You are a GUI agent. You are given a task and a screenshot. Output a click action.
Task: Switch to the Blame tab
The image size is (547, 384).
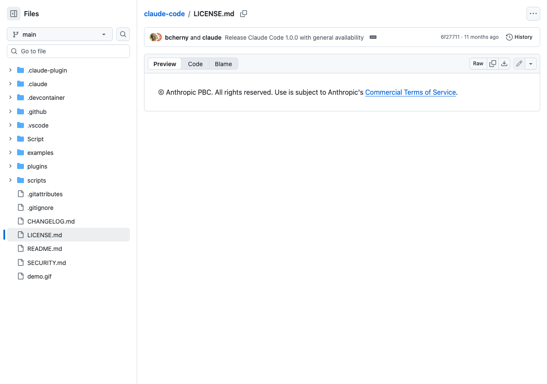pos(223,64)
